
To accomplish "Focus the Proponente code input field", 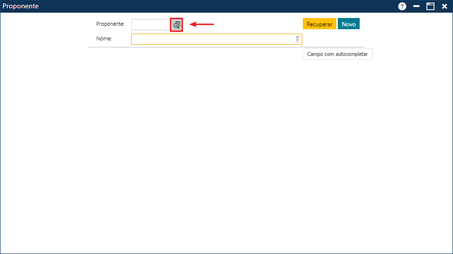I will coord(150,25).
